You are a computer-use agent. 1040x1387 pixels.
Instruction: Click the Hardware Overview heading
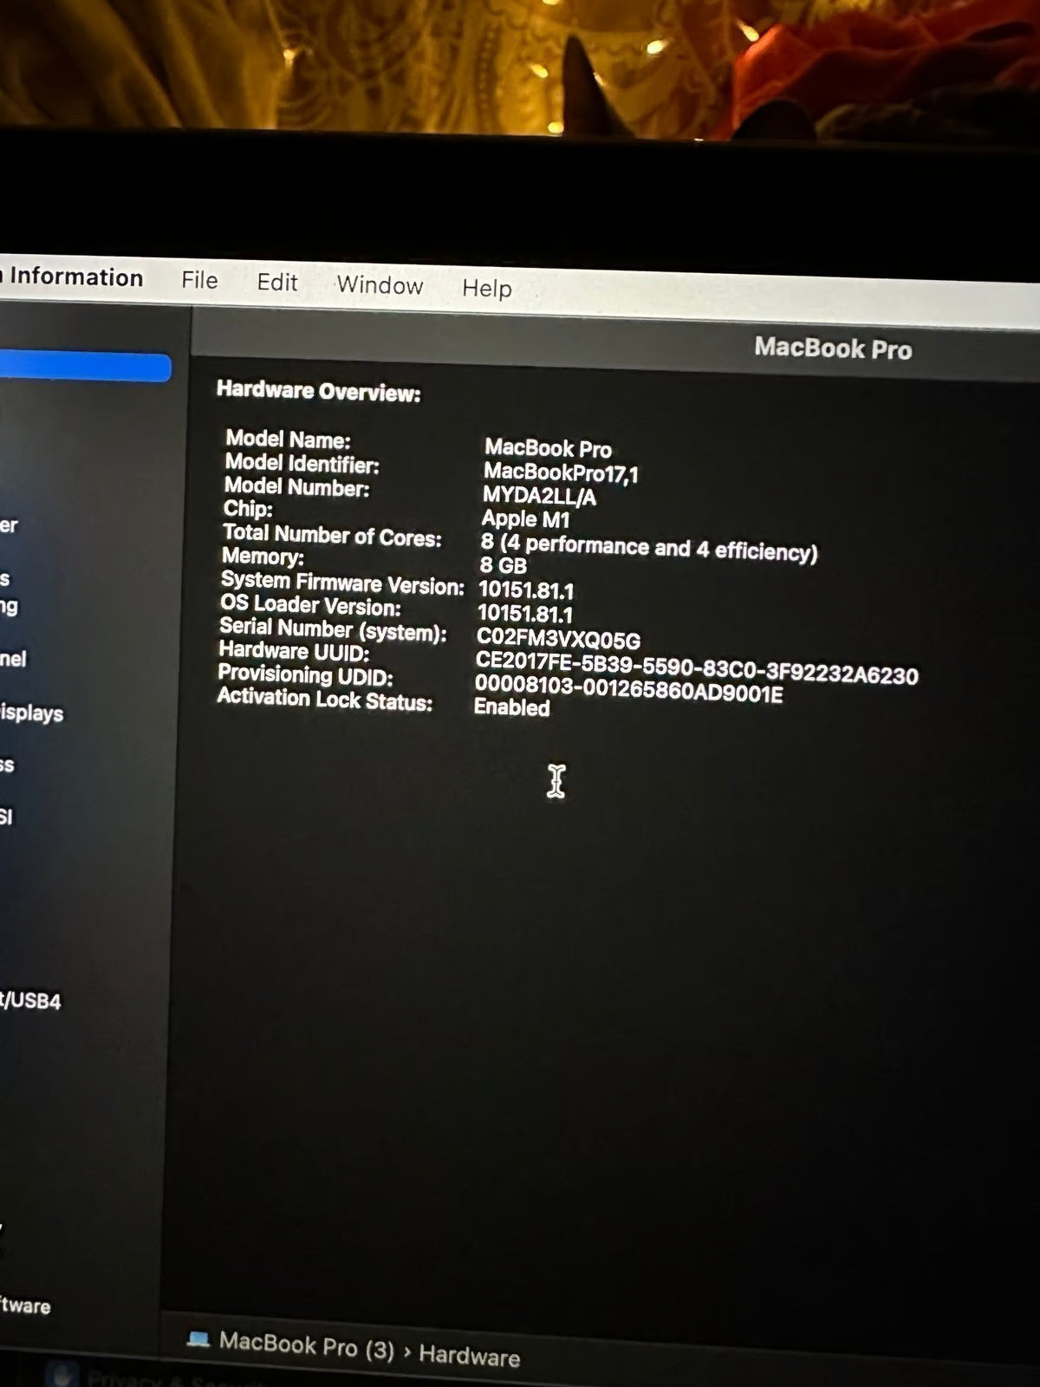[x=318, y=392]
